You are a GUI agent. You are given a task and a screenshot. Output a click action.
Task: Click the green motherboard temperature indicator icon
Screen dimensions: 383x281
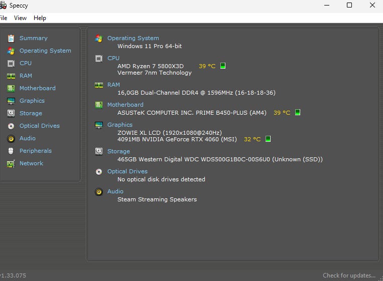(298, 112)
